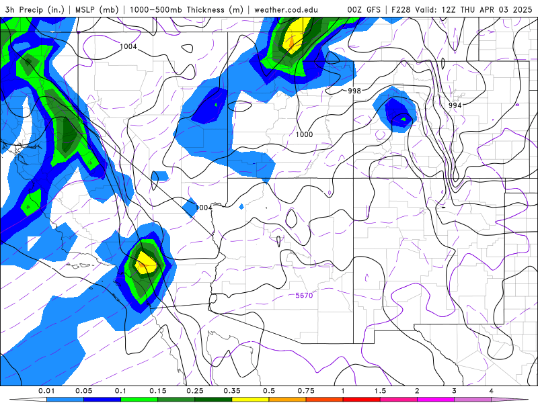Select the purple '5670' thickness label
The width and height of the screenshot is (538, 403).
[x=305, y=296]
